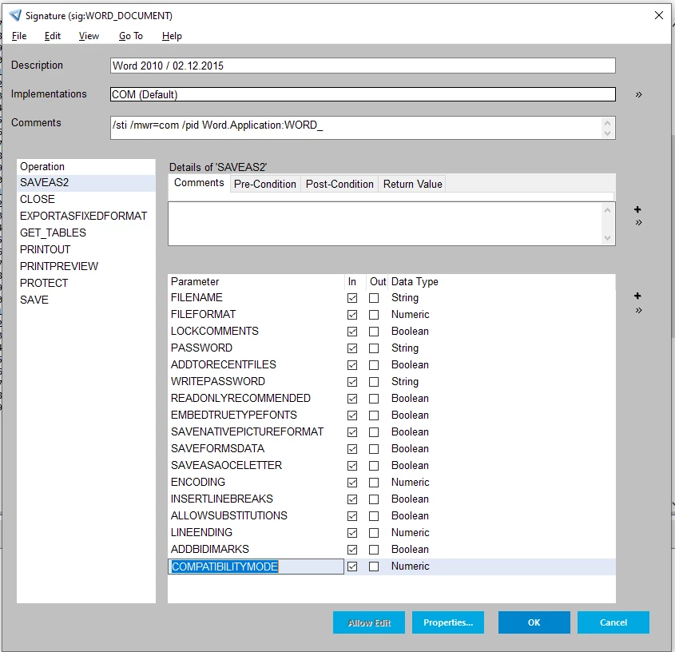
Task: Select the PRINTOUT operation
Action: pos(85,250)
